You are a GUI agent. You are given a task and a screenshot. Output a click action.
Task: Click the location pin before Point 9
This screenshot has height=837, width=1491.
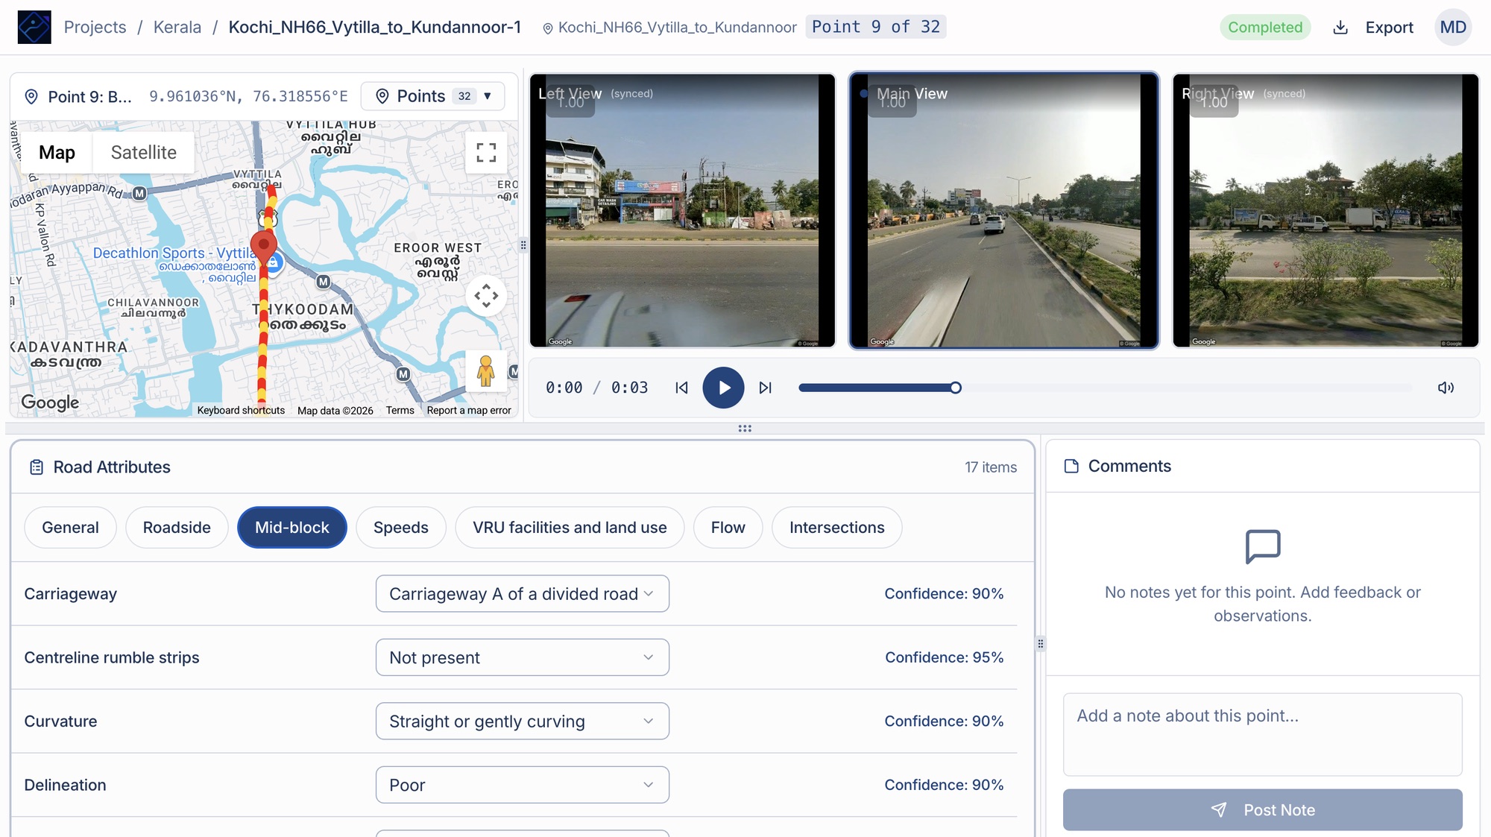[31, 97]
